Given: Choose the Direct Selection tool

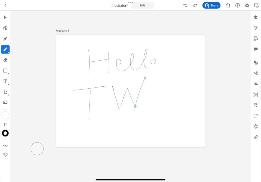Looking at the screenshot, I should coord(5,28).
